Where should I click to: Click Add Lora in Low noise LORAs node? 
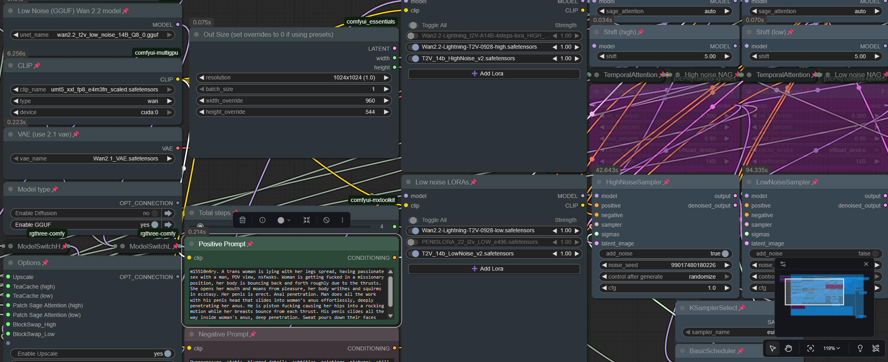(494, 269)
